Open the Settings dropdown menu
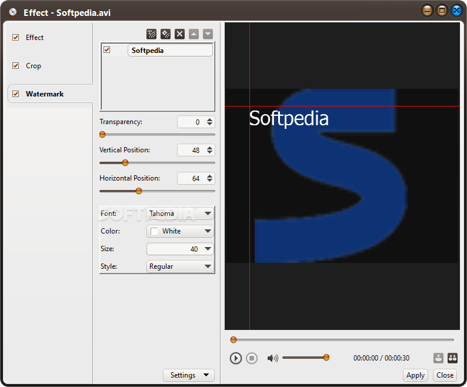Screen dimensions: 467x387 [x=189, y=375]
